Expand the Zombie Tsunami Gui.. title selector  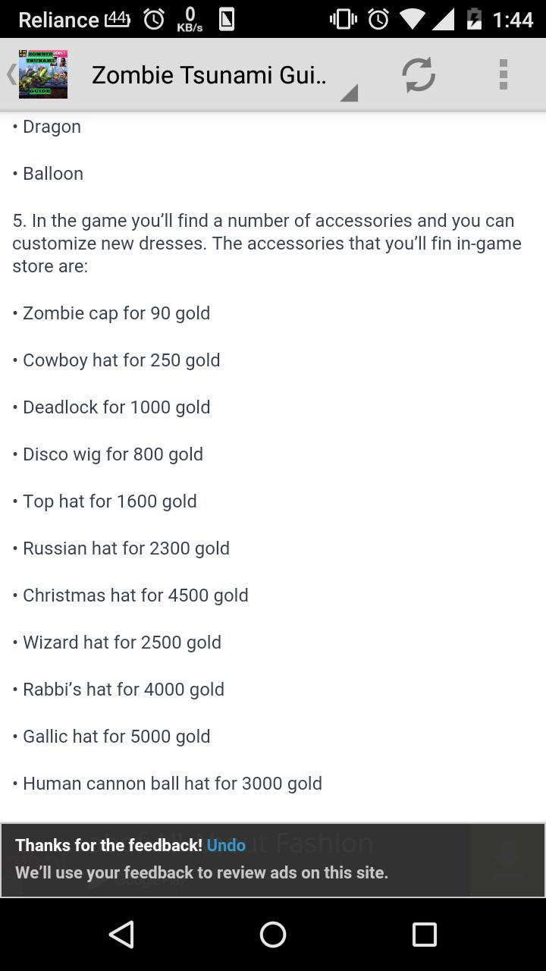209,74
